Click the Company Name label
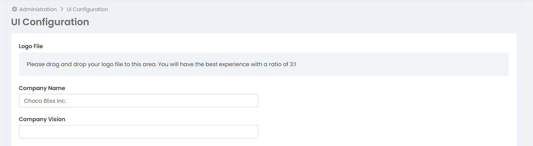This screenshot has height=146, width=533. 42,88
